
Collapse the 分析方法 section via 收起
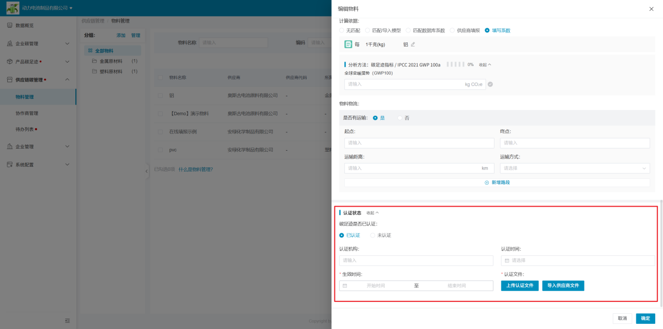click(485, 65)
